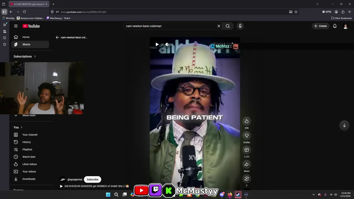
Task: Play the Short with the play button
Action: 157,44
